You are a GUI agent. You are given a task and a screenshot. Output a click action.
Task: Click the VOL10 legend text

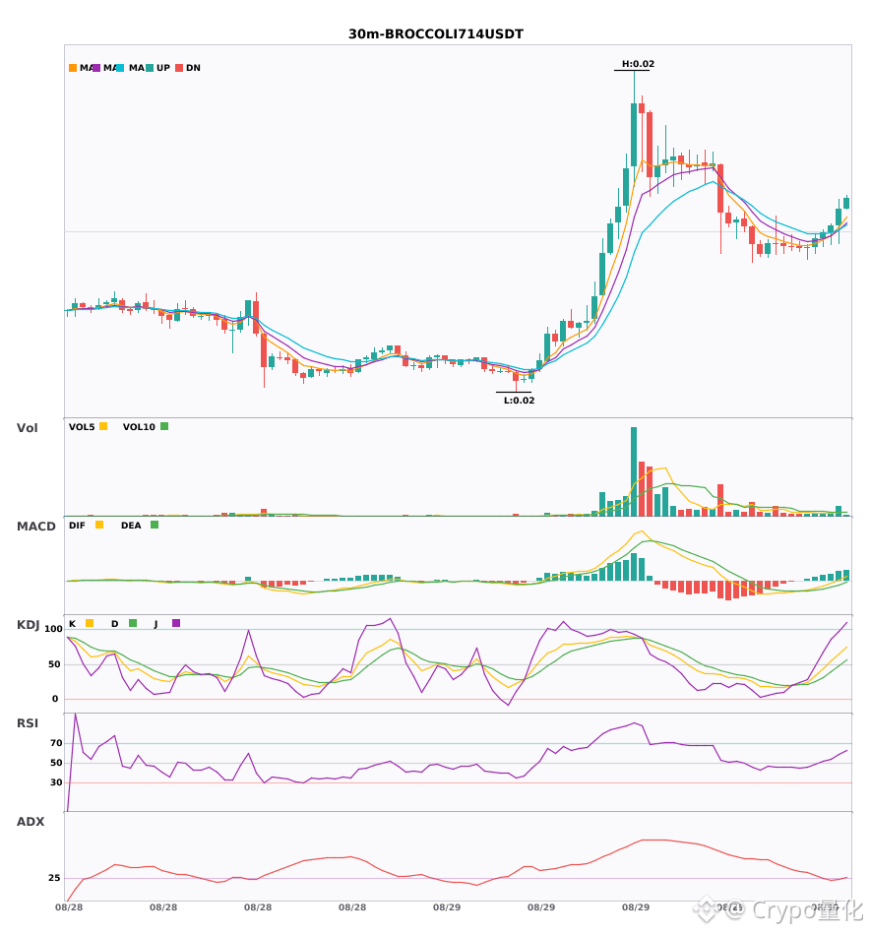click(x=139, y=427)
